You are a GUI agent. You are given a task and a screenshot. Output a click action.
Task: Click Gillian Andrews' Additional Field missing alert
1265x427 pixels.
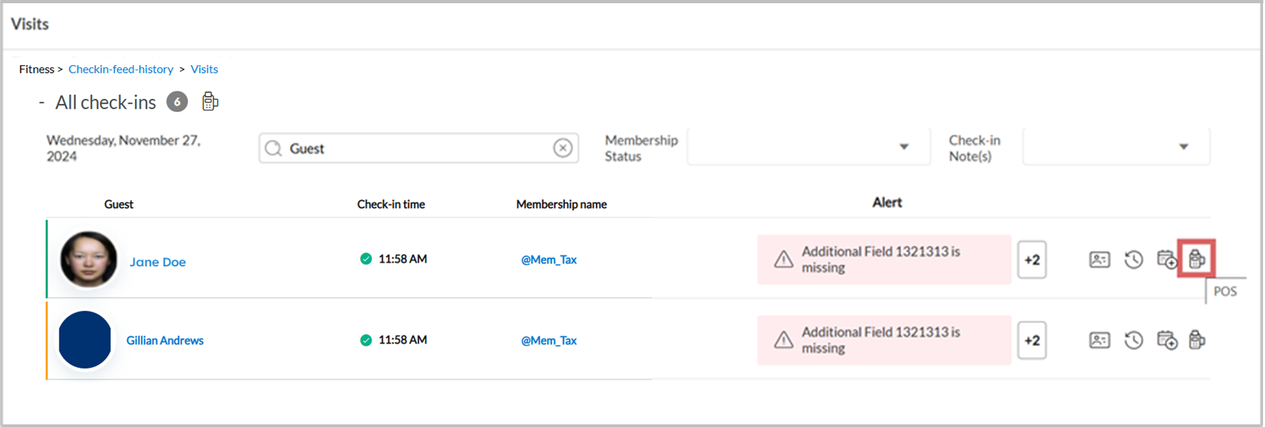[884, 340]
